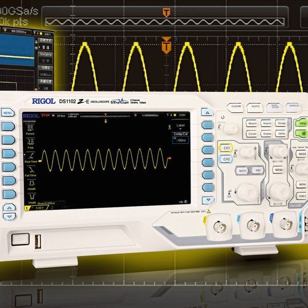This screenshot has width=308, height=308.
Task: Open the Display menu
Action: coord(267,133)
